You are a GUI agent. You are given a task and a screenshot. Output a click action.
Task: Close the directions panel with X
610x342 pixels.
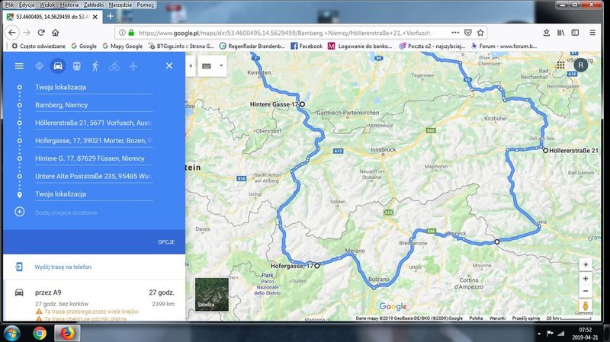point(169,66)
